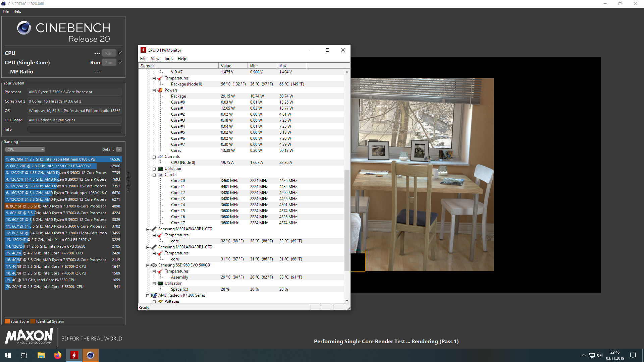The height and width of the screenshot is (362, 644).
Task: Collapse the Samsung SSD 960 EVO node
Action: coord(148,265)
